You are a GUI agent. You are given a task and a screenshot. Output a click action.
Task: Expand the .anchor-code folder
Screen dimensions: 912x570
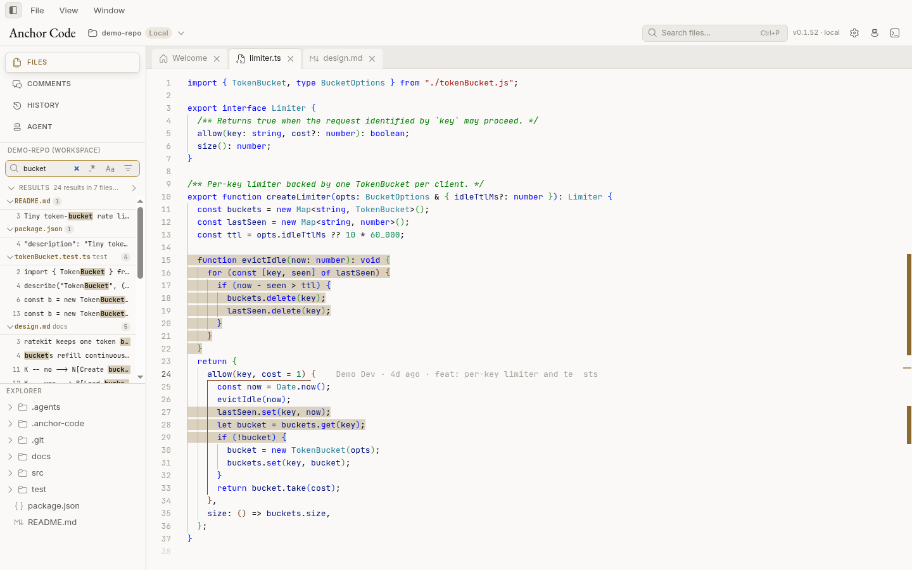(x=10, y=424)
